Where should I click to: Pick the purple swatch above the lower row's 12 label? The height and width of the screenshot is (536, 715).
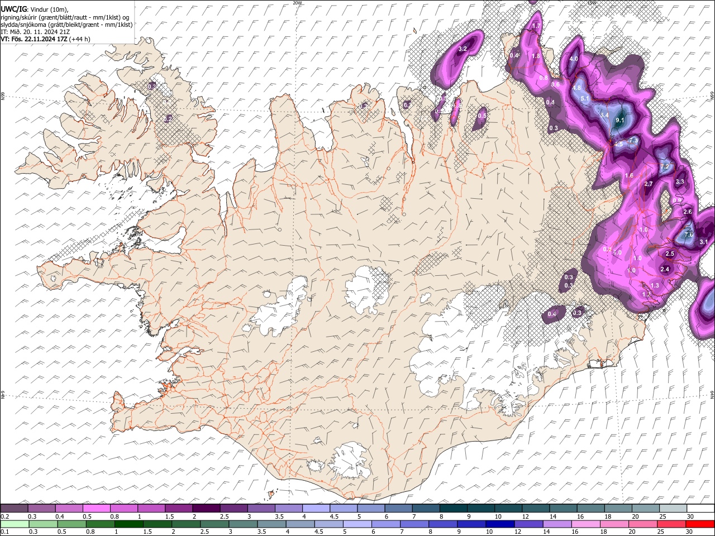pos(529,524)
